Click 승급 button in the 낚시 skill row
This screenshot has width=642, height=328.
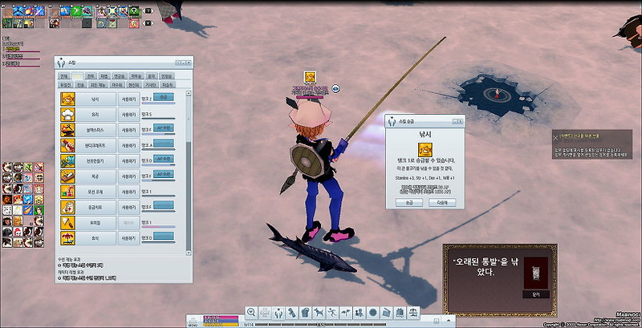click(x=164, y=97)
